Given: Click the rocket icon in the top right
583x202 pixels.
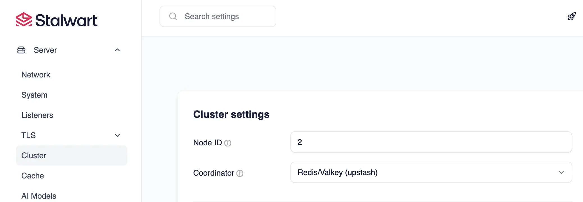Looking at the screenshot, I should pyautogui.click(x=571, y=16).
